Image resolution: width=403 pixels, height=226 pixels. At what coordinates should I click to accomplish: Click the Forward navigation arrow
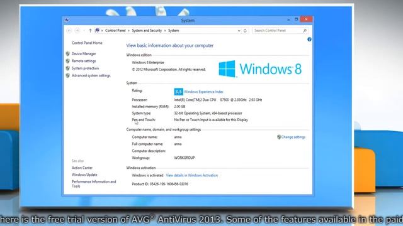pos(77,31)
